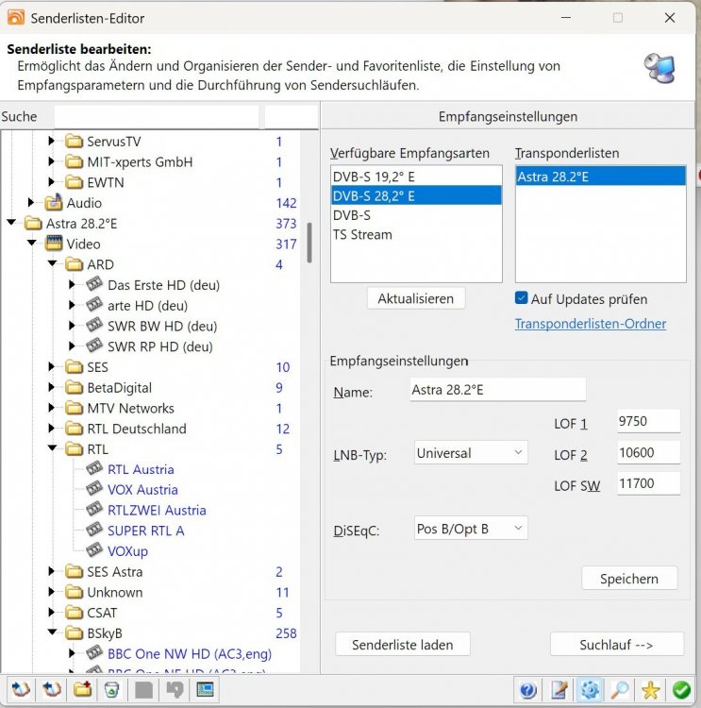Collapse the BSkyB folder arrow

click(x=52, y=632)
